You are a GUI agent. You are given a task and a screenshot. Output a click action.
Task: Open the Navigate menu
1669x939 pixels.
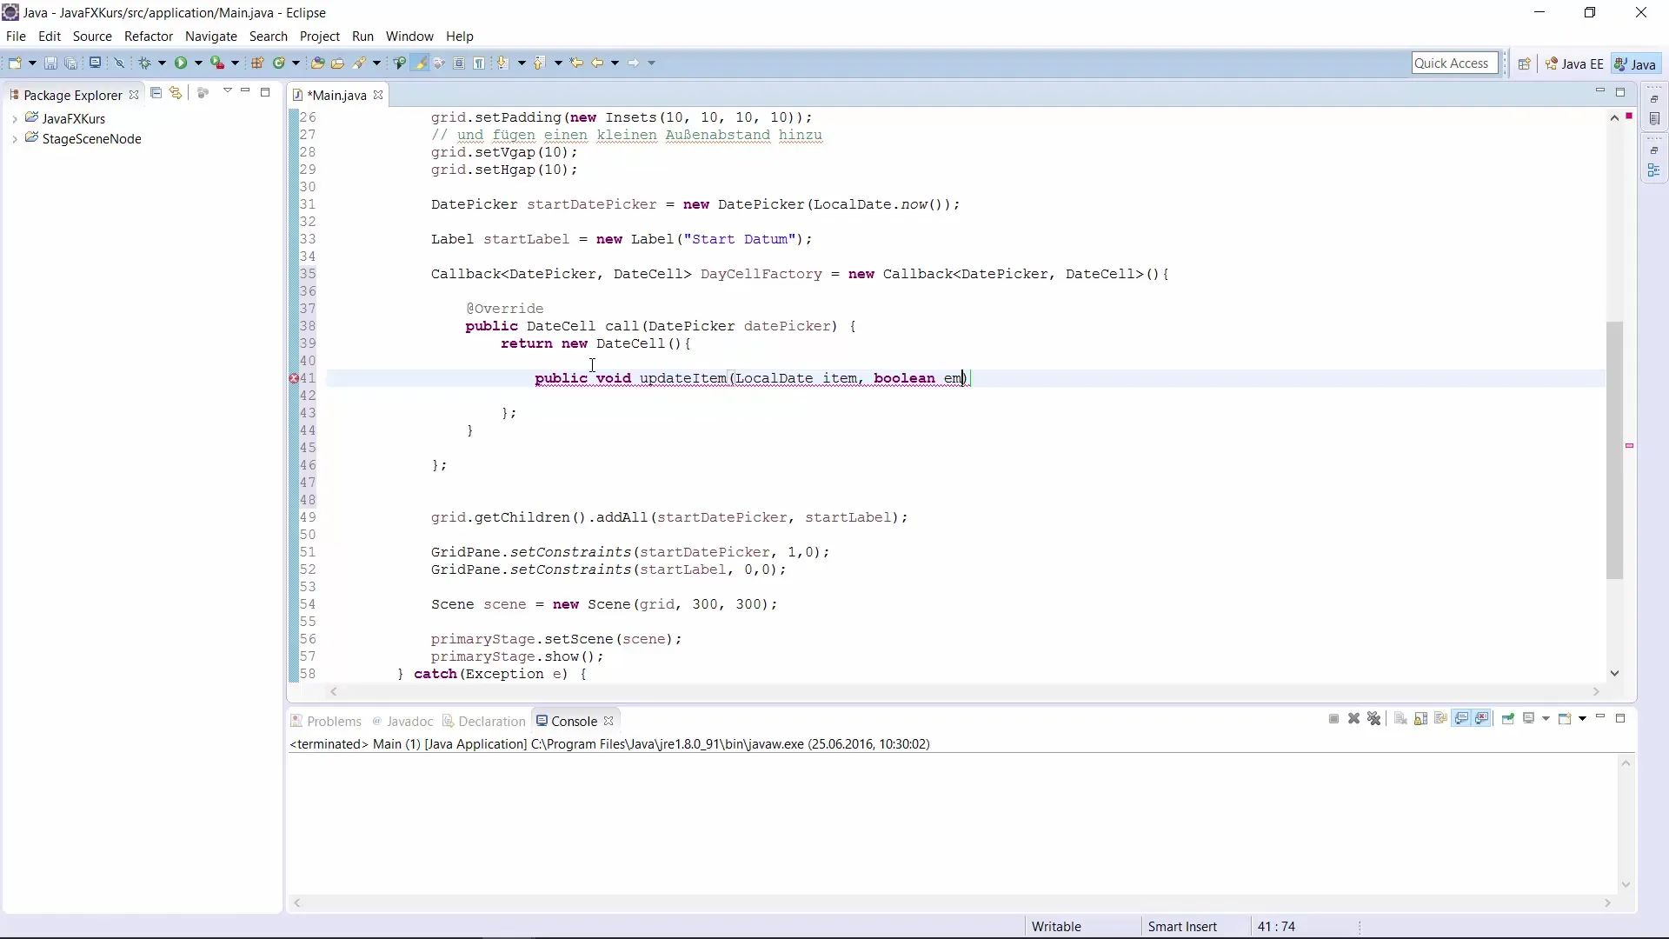(211, 37)
